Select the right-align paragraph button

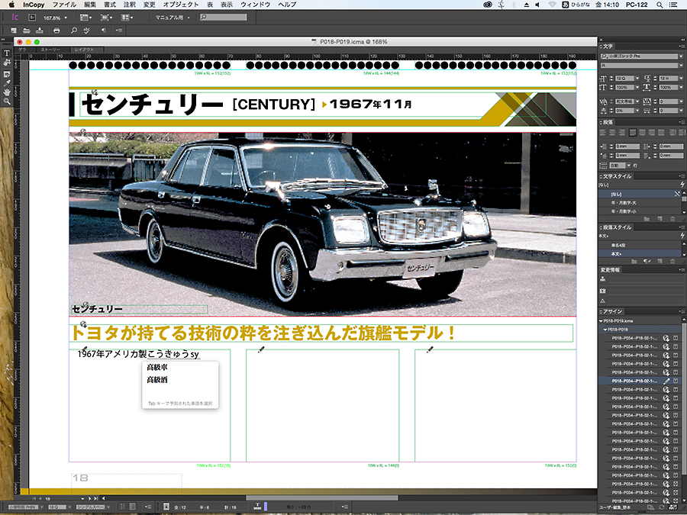coord(622,132)
